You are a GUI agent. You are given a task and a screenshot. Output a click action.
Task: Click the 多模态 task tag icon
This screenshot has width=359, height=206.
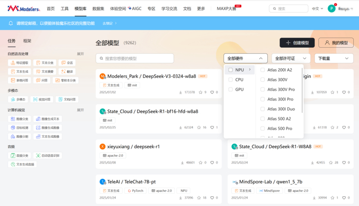13,99
